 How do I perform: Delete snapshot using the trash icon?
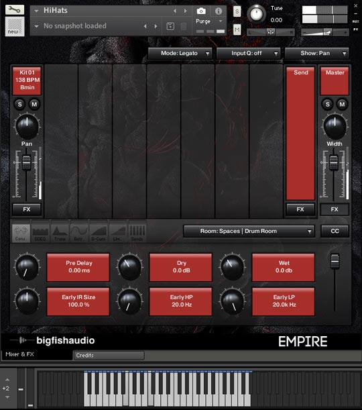click(184, 26)
